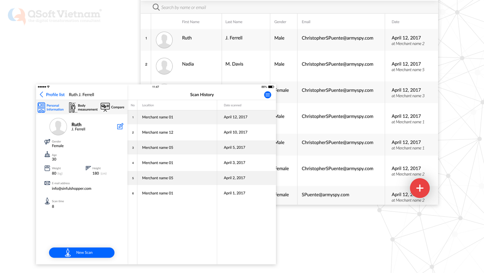Go back using the Profile list chevron
The width and height of the screenshot is (484, 273).
tap(41, 94)
